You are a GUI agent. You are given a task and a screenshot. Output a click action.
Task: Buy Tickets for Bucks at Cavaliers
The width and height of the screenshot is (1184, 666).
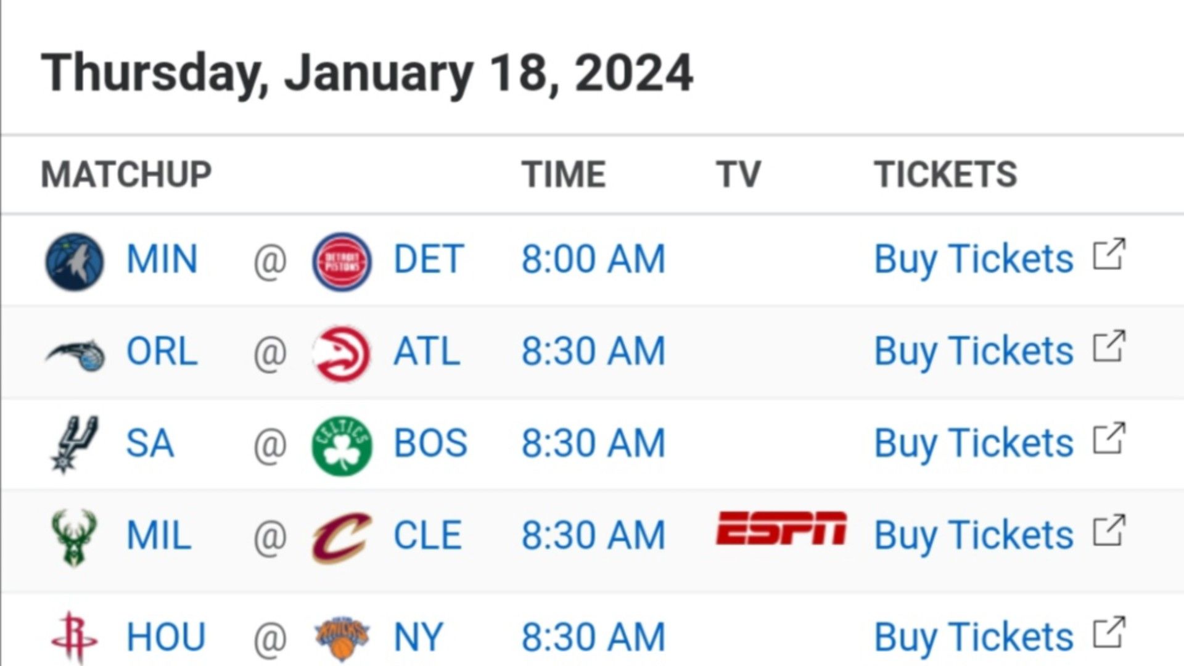pyautogui.click(x=974, y=535)
